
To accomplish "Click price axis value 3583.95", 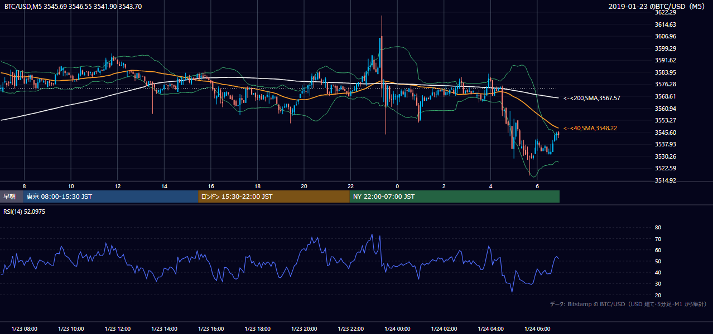I will (x=666, y=72).
